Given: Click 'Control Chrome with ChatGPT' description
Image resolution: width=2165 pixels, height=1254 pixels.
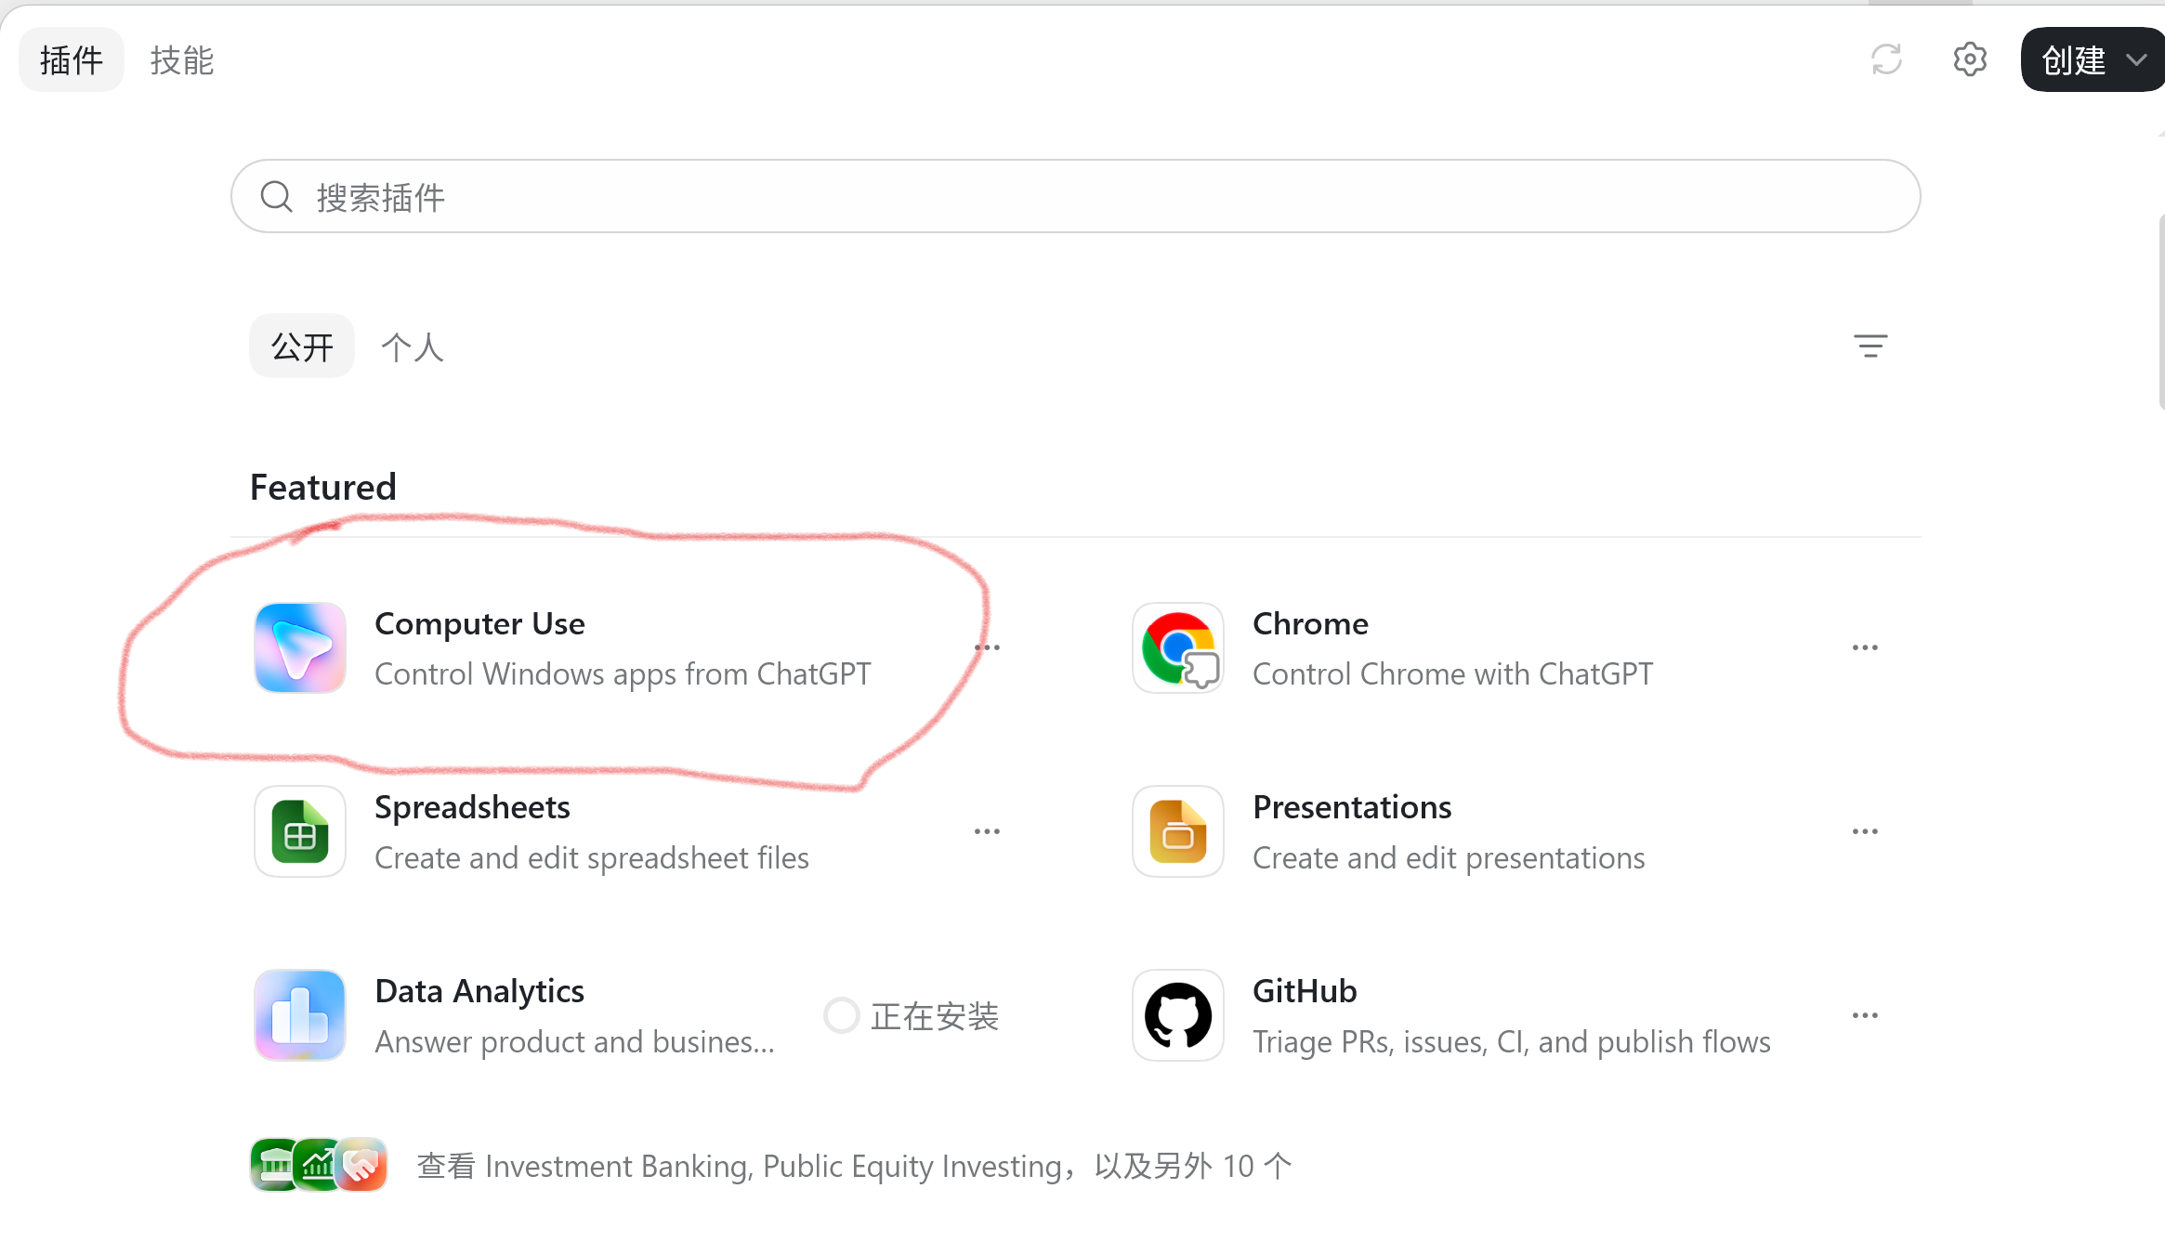Looking at the screenshot, I should 1452,673.
